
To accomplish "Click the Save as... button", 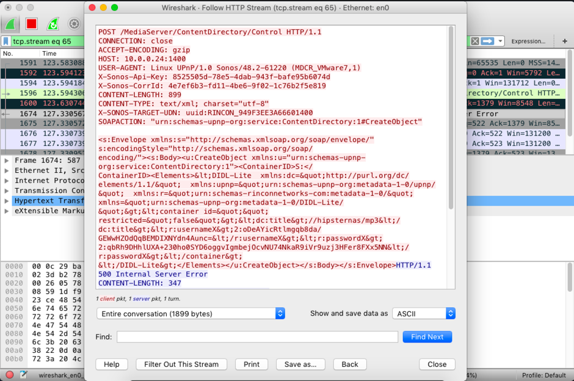I will tap(300, 364).
